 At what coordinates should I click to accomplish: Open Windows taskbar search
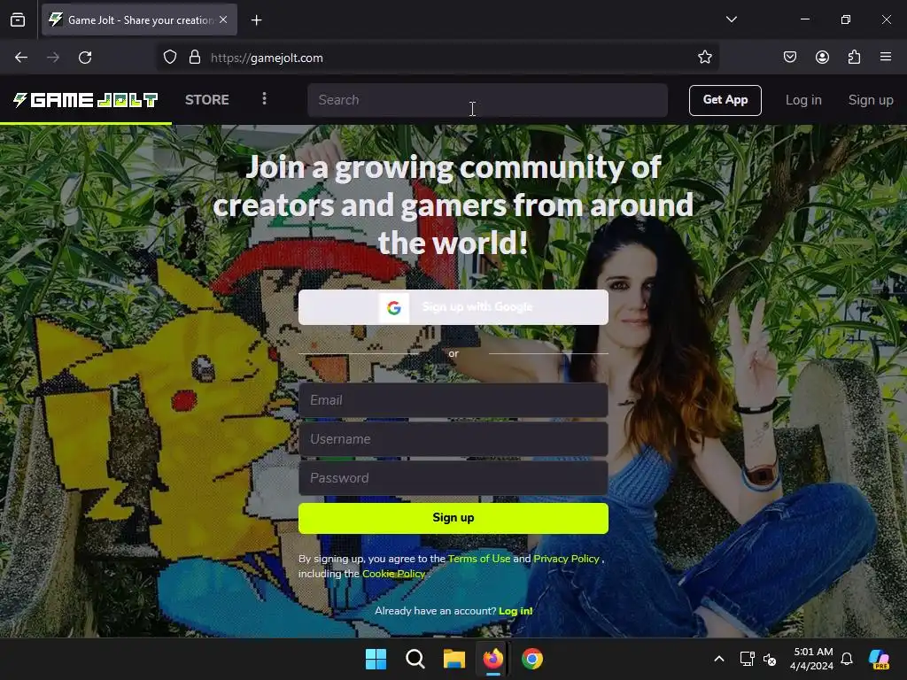click(x=415, y=659)
